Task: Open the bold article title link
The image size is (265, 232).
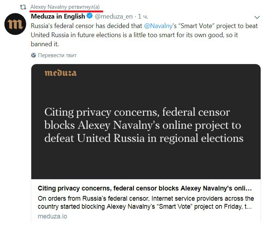Action: click(145, 188)
